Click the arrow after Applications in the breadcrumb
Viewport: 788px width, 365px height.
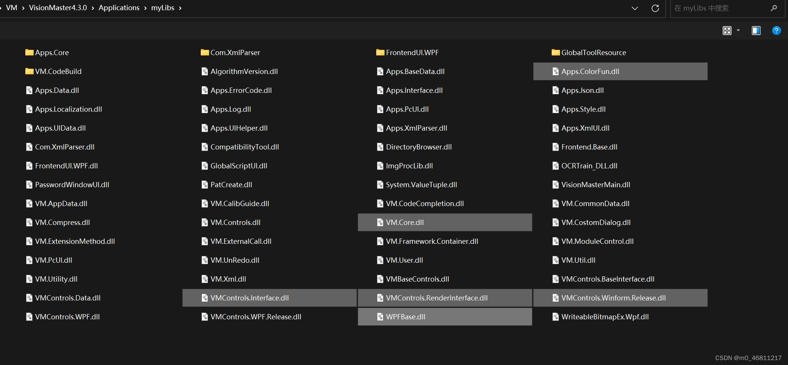click(x=144, y=8)
